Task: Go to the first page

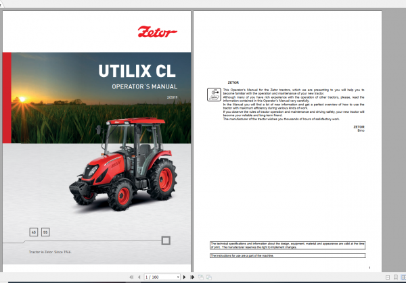Action: pos(131,277)
